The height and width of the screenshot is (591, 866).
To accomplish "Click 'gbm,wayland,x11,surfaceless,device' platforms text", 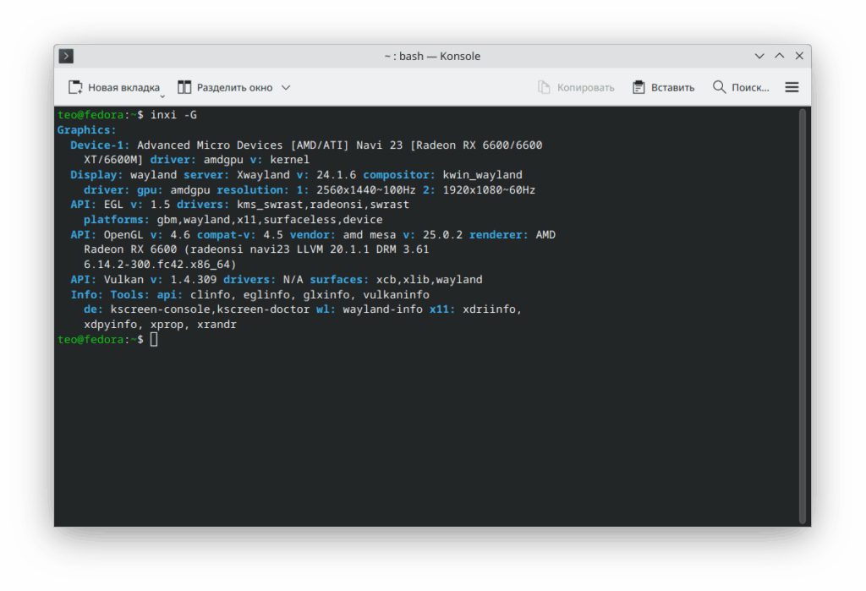I will (x=270, y=219).
